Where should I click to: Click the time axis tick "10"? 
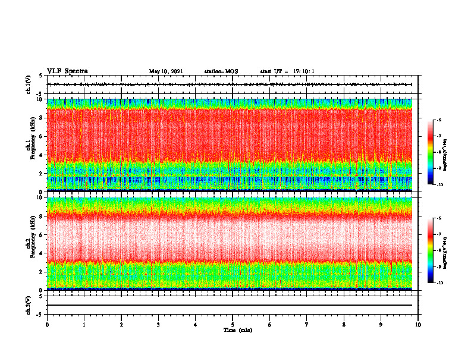418,325
